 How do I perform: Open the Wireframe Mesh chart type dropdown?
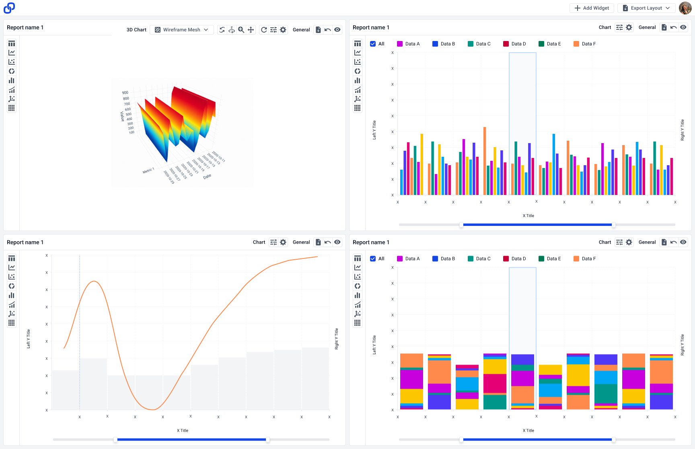coord(182,30)
